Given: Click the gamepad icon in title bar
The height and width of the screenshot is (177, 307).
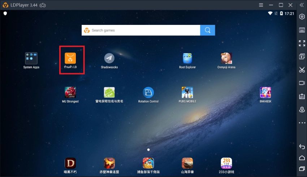Looking at the screenshot, I should coord(43,5).
